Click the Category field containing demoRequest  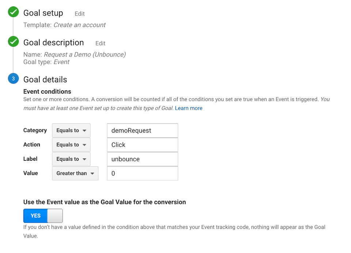point(142,131)
